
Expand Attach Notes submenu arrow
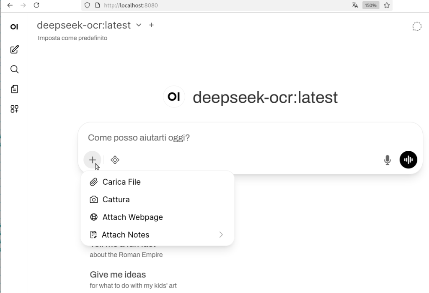221,235
